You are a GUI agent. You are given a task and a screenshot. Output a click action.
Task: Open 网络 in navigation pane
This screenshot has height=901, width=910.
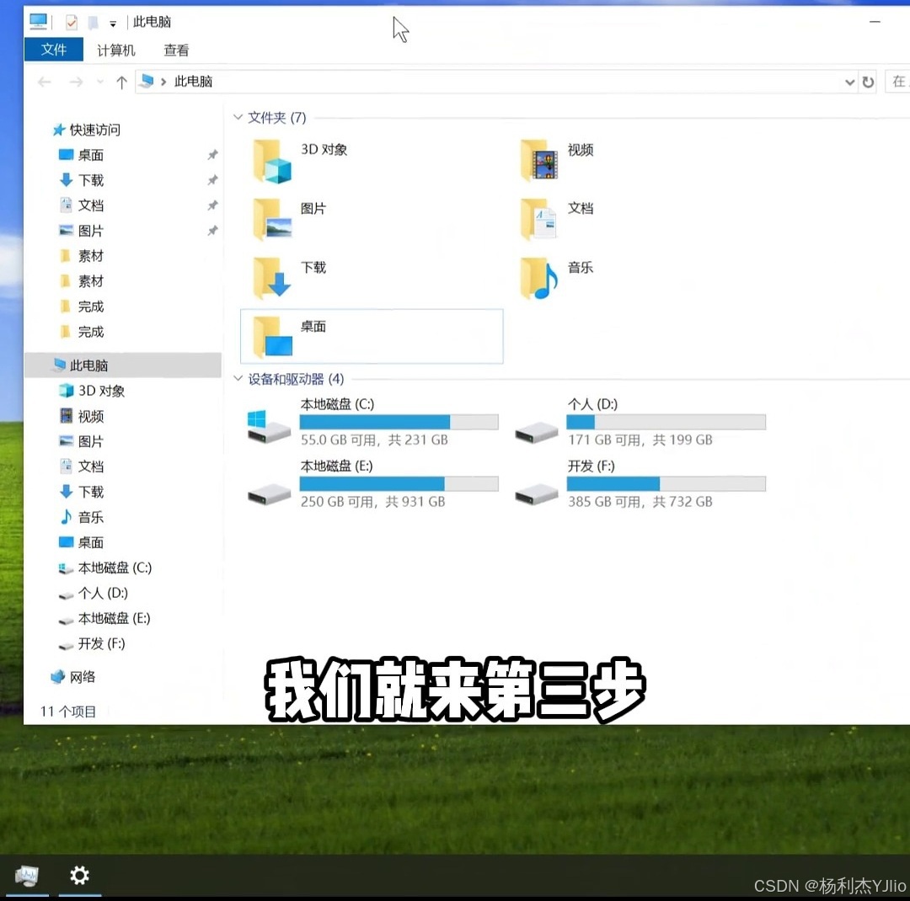point(73,676)
